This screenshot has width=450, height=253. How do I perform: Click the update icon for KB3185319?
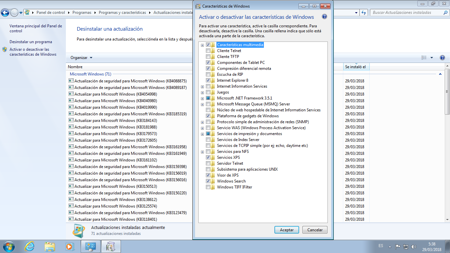coord(71,114)
